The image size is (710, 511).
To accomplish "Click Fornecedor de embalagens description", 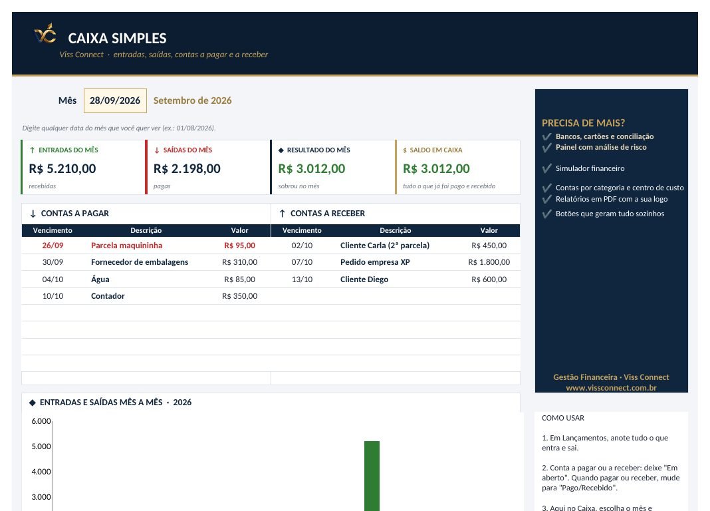I will click(x=140, y=262).
